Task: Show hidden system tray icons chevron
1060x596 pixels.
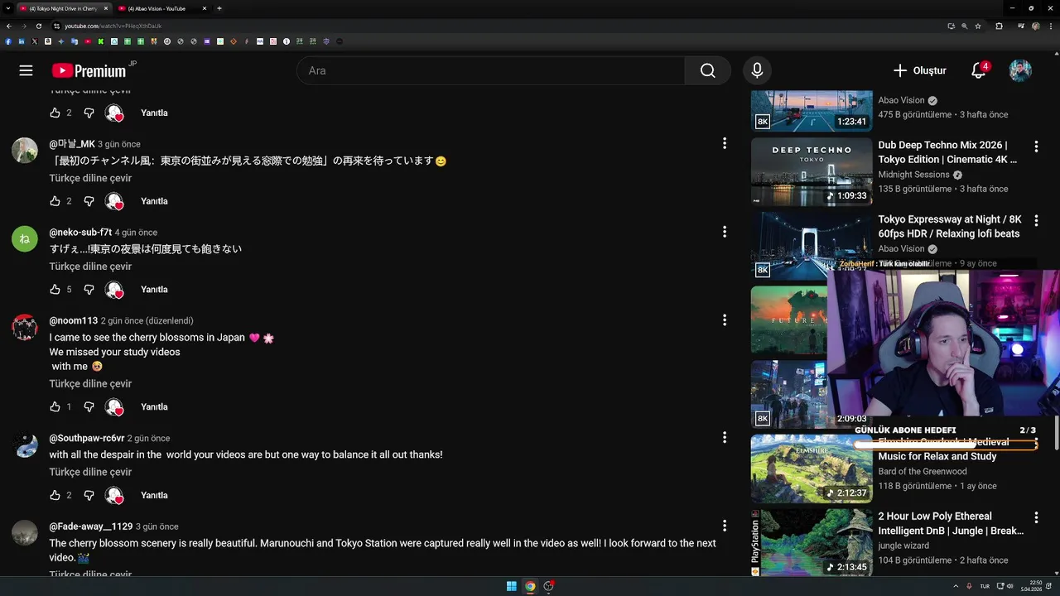Action: (x=956, y=586)
